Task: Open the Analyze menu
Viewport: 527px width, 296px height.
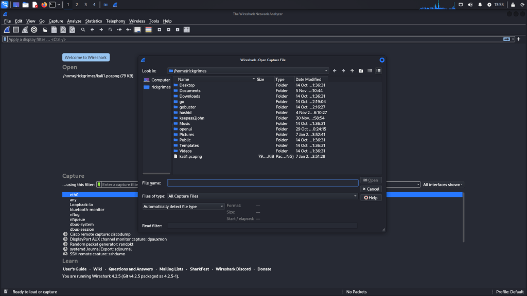Action: pos(74,21)
